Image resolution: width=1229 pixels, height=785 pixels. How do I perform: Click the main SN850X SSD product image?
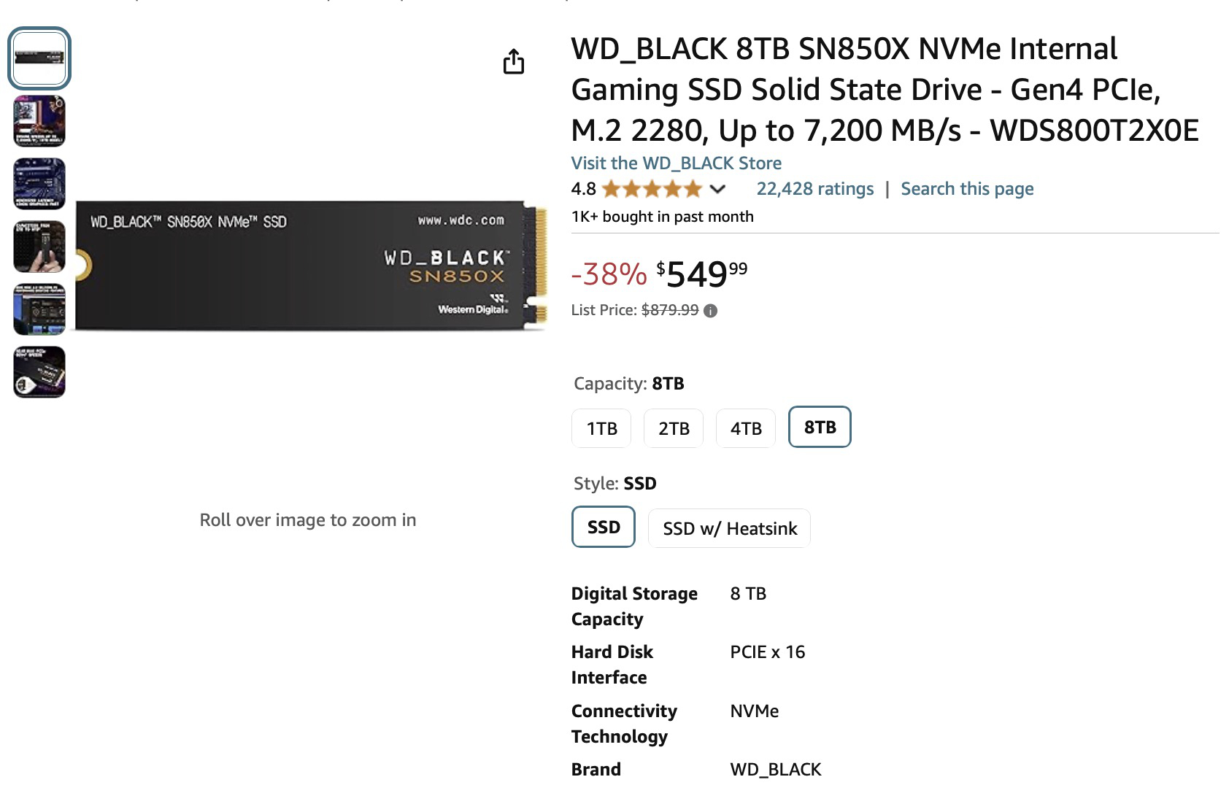(x=312, y=266)
